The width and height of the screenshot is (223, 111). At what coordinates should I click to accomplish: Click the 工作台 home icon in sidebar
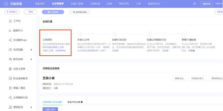(x=10, y=21)
